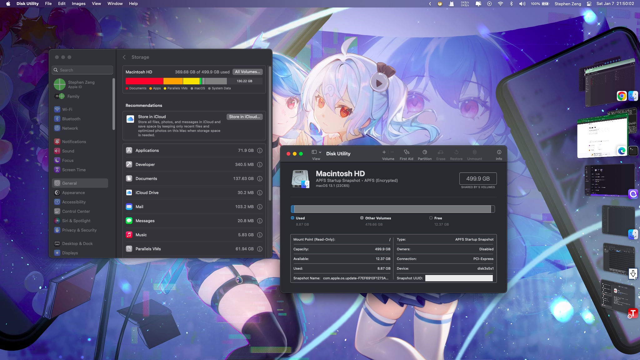Click the Documents segment of the storage bar
Image resolution: width=640 pixels, height=360 pixels.
click(x=144, y=81)
